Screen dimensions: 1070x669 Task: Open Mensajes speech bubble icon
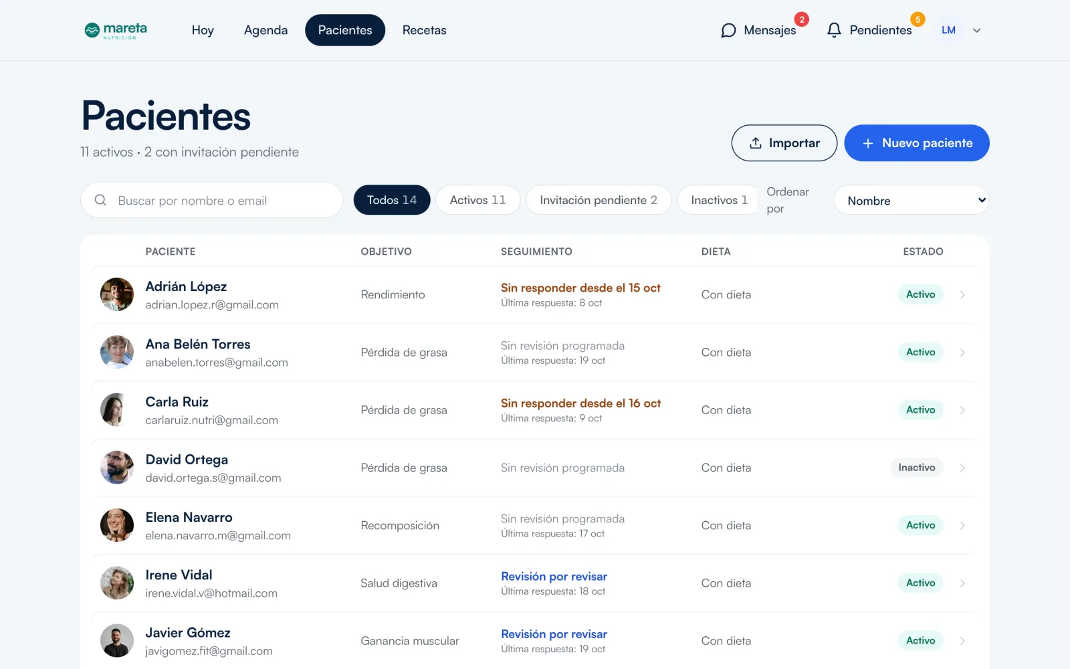(728, 30)
